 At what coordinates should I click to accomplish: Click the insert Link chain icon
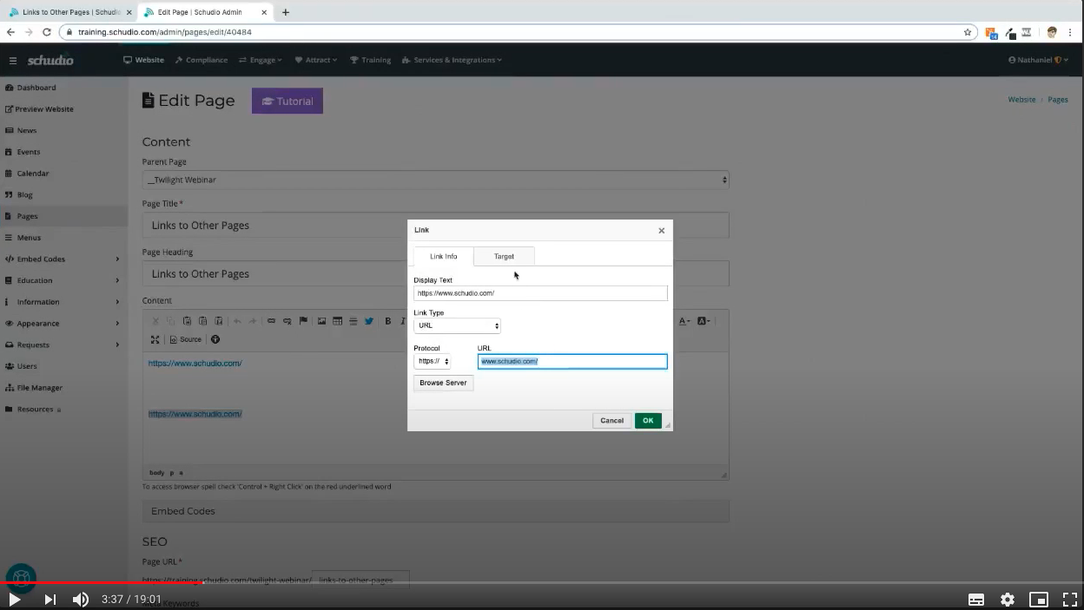[271, 321]
